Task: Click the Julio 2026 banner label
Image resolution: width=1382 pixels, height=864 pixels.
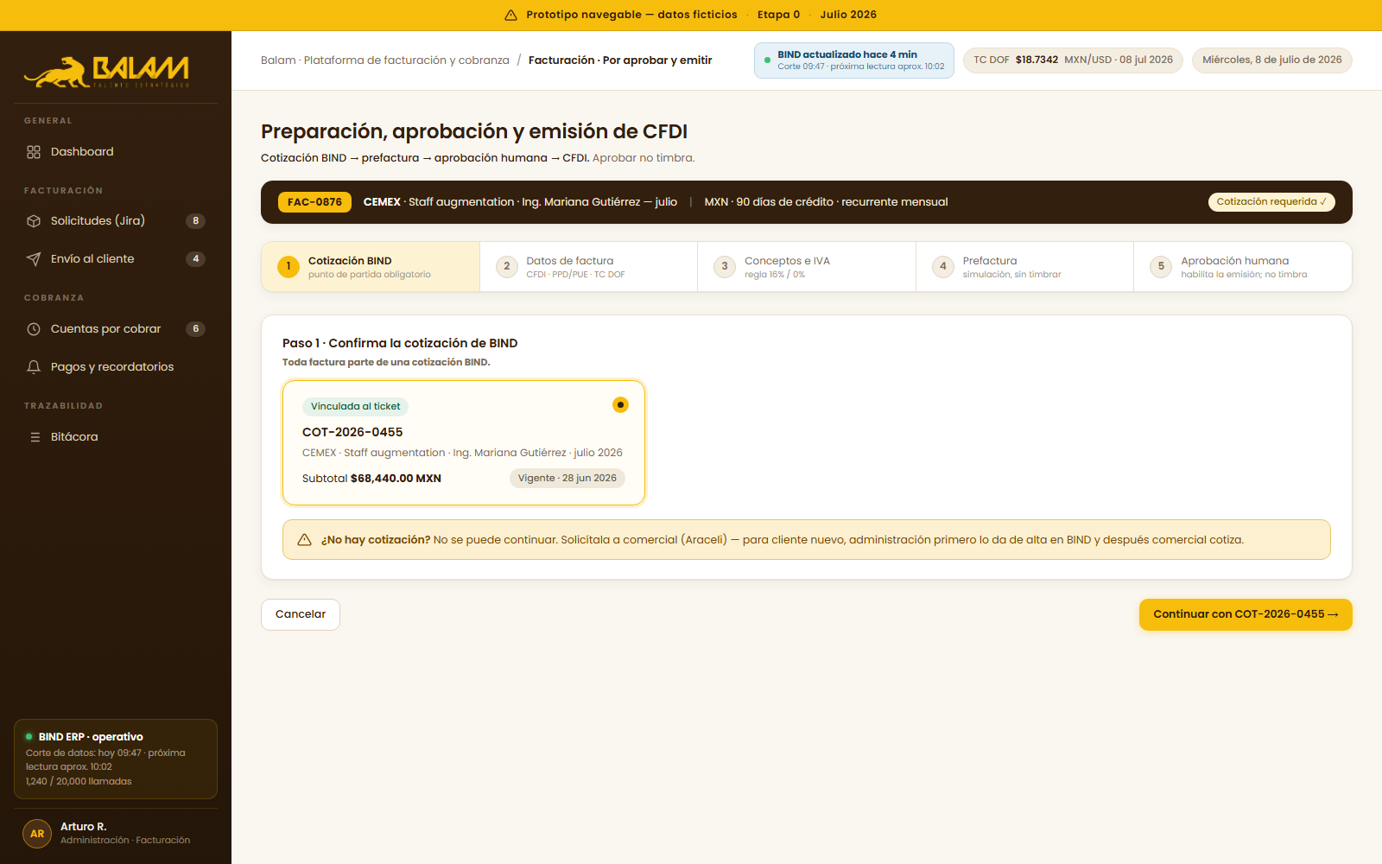Action: (x=848, y=15)
